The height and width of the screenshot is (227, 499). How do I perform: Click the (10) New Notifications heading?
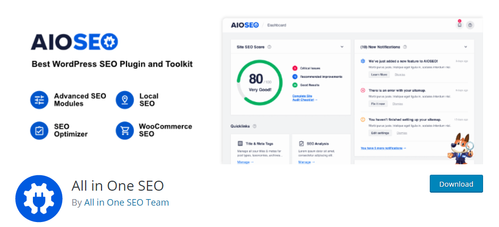[380, 47]
